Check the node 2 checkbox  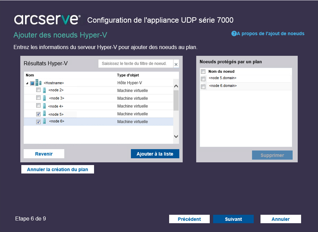coord(38,90)
